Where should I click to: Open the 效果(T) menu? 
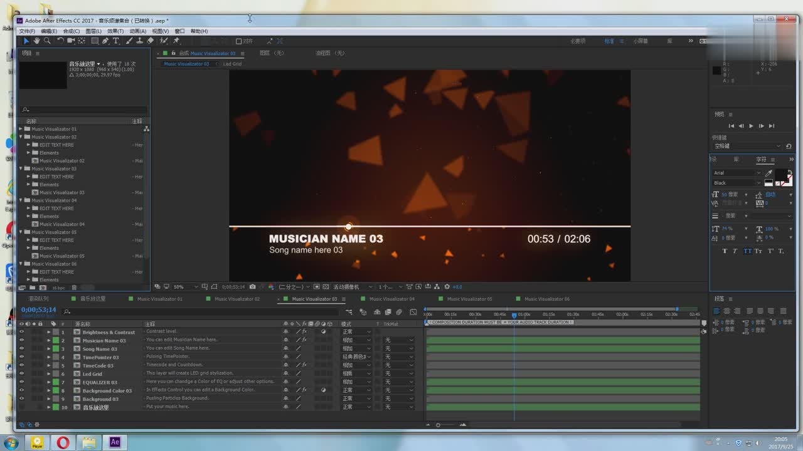click(115, 31)
